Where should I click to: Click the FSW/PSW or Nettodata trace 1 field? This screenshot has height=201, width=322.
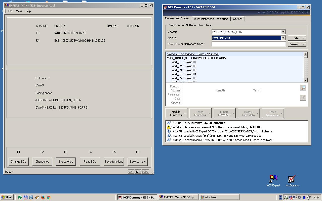pos(249,44)
